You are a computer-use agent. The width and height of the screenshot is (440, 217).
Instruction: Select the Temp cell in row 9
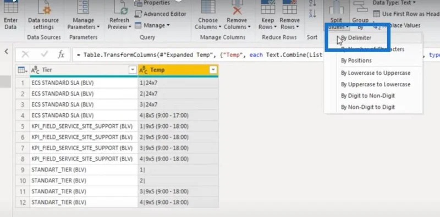tap(178, 170)
